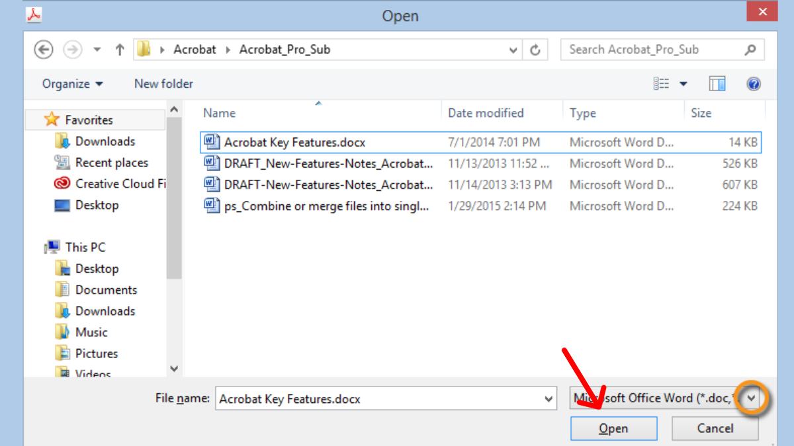The height and width of the screenshot is (446, 794).
Task: Refresh the Acrobat_Pro_Sub folder listing
Action: point(535,50)
